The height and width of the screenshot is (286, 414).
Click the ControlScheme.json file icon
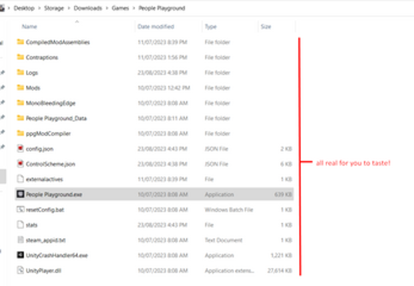coord(21,164)
